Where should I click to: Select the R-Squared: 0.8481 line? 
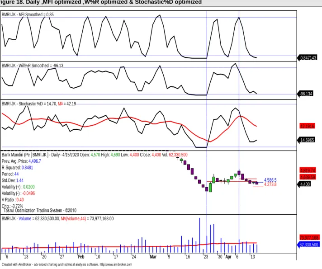(17, 168)
